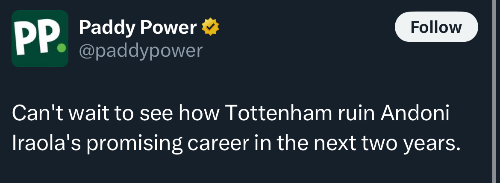The width and height of the screenshot is (500, 183).
Task: Follow the Paddy Power account
Action: (x=436, y=27)
